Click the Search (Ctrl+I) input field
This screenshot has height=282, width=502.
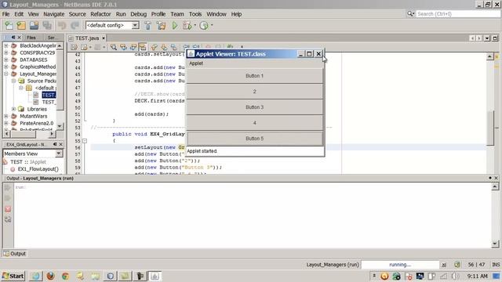click(458, 14)
